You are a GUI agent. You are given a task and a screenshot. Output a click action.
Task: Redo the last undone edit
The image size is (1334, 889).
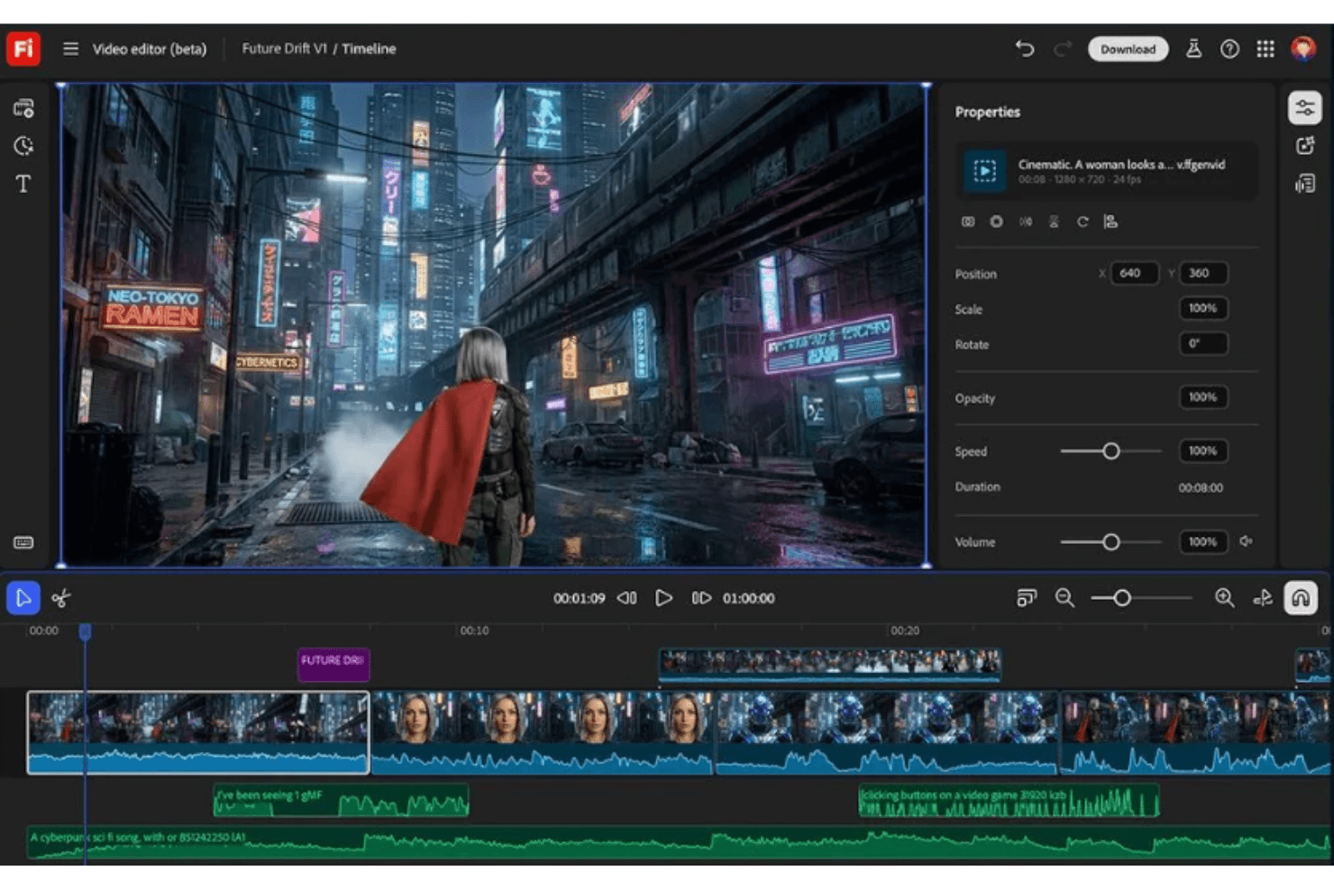click(x=1063, y=49)
